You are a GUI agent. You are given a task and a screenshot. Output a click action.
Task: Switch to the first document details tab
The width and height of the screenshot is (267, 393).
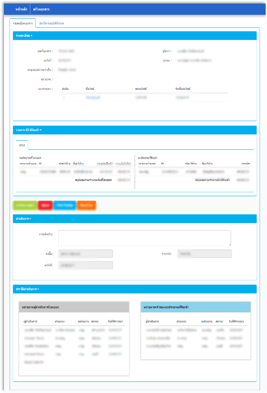pos(22,23)
